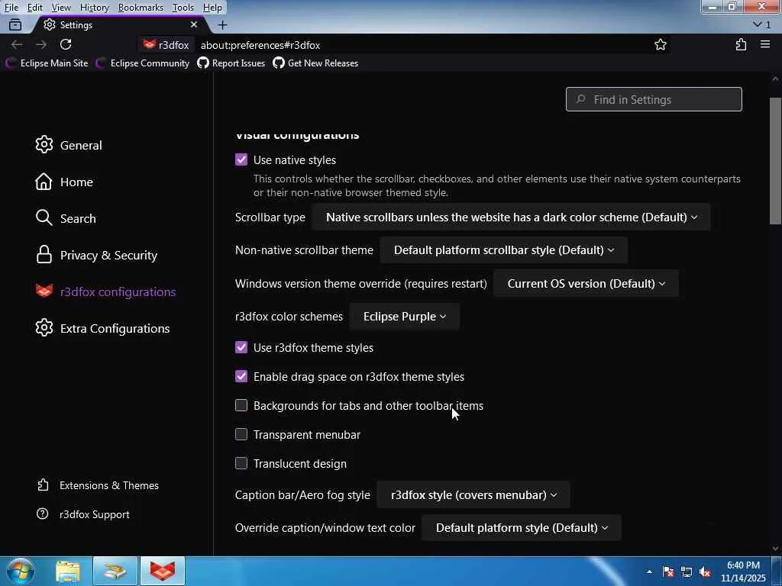This screenshot has height=586, width=782.
Task: Focus the Find in Settings search box
Action: pyautogui.click(x=654, y=99)
